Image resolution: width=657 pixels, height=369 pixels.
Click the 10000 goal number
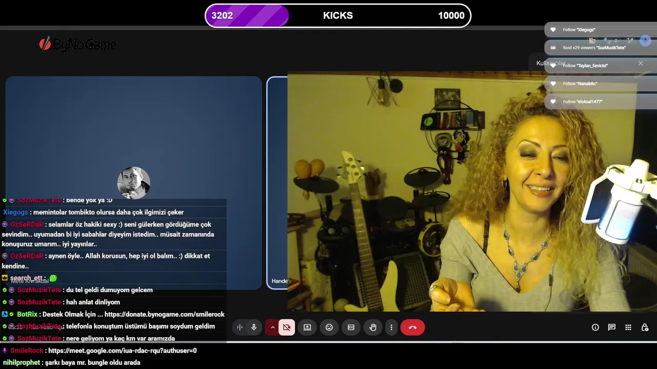(x=451, y=15)
